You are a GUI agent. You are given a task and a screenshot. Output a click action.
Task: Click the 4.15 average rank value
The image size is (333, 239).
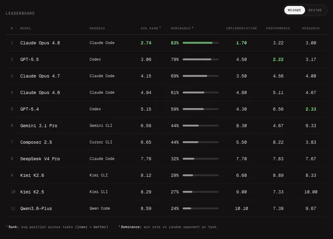point(146,76)
